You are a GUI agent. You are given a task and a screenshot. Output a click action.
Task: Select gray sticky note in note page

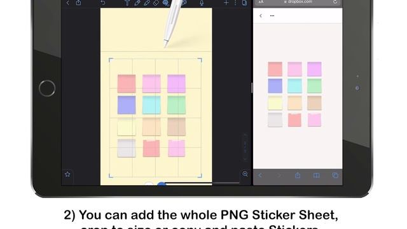pyautogui.click(x=127, y=148)
